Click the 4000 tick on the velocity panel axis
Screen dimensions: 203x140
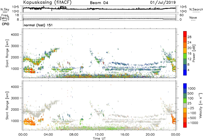15,87
